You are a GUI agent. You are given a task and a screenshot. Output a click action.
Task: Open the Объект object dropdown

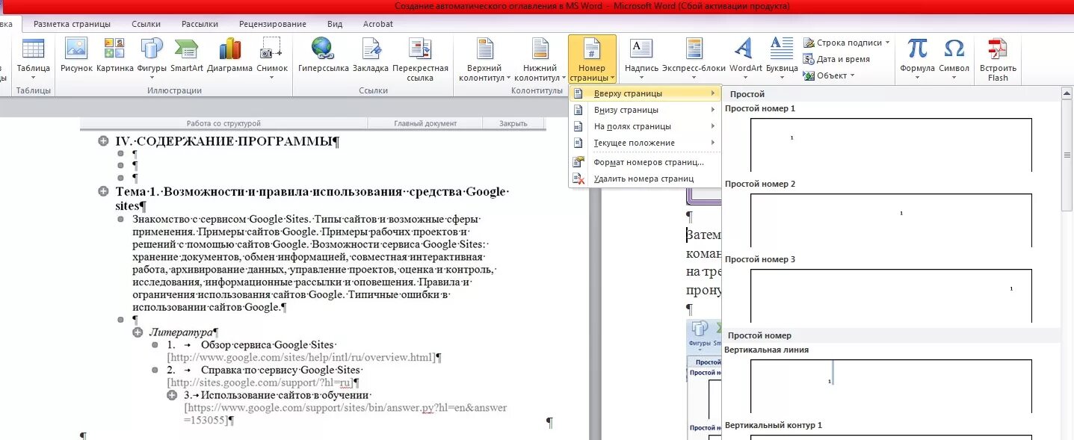828,75
